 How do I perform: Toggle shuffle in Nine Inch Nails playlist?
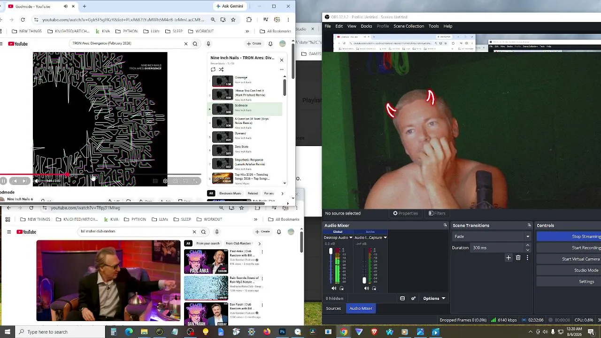pos(221,69)
